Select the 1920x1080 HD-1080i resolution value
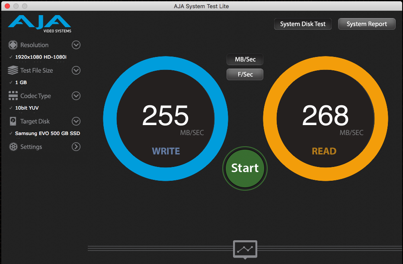Image resolution: width=403 pixels, height=264 pixels. [41, 57]
